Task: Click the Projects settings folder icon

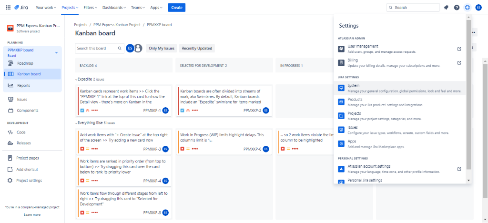Action: [341, 116]
